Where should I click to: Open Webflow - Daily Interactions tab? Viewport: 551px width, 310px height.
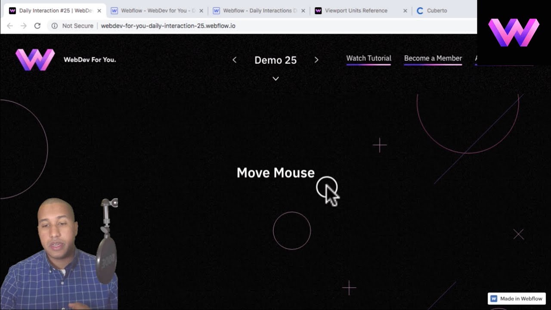point(260,11)
